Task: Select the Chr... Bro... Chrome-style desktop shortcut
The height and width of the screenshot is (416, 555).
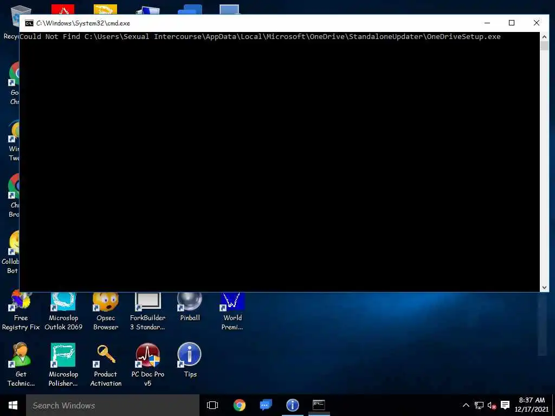Action: [x=14, y=196]
